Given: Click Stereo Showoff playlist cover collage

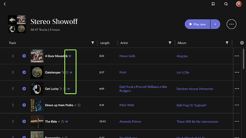Looking at the screenshot, I should click(x=17, y=24).
